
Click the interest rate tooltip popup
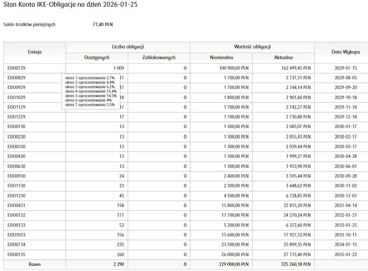pos(91,92)
